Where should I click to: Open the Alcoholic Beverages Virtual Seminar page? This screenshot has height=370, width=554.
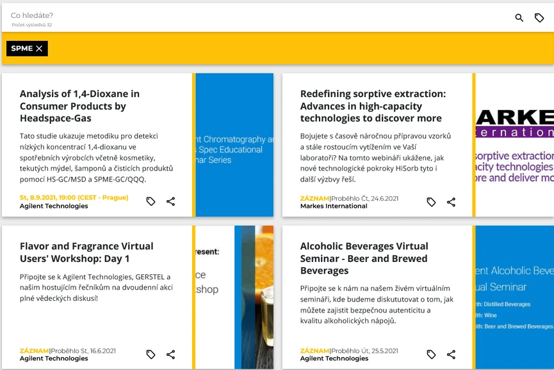[x=366, y=259]
